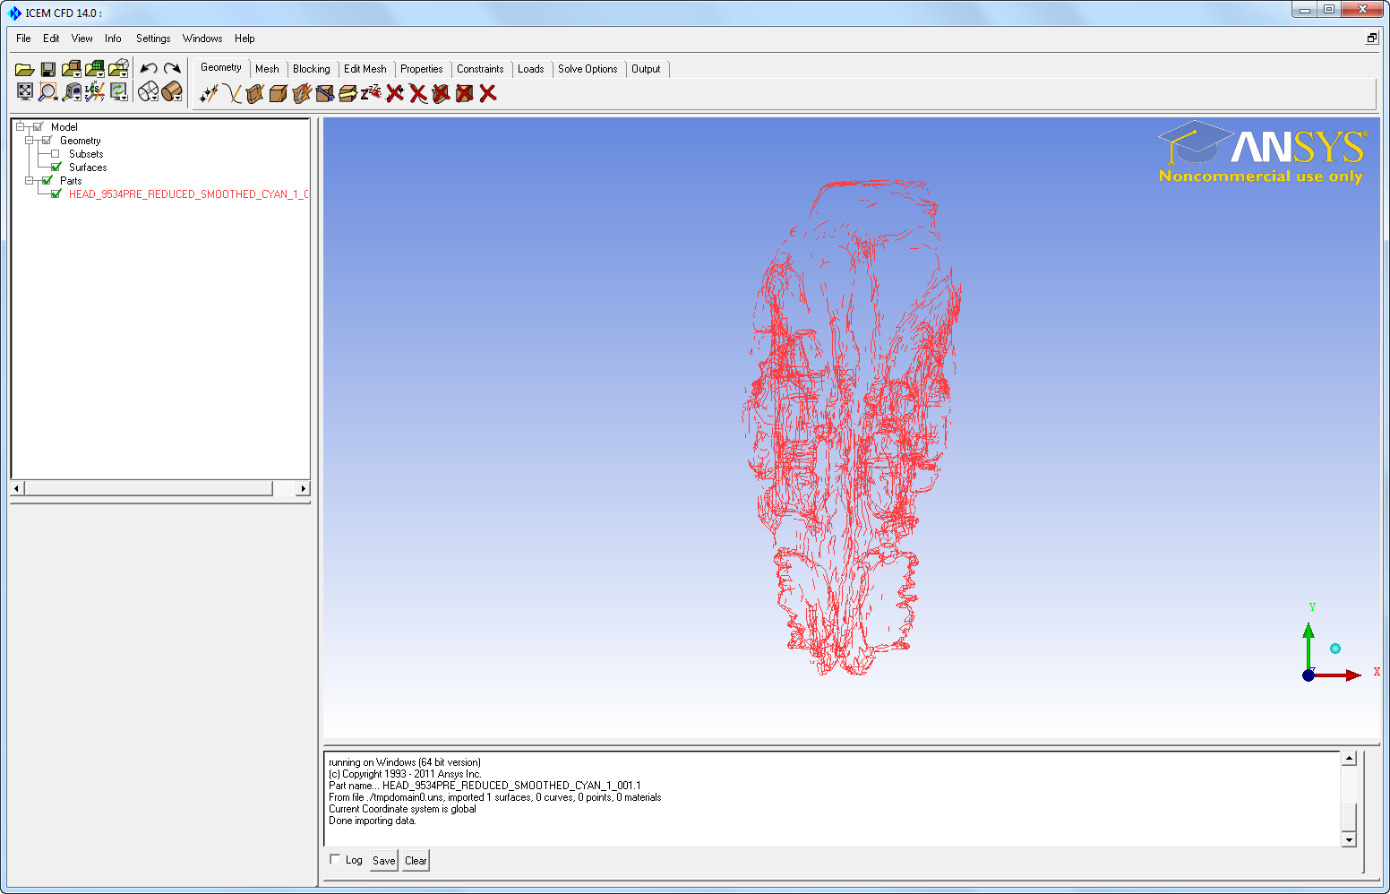Toggle the Geometry visibility checkbox
1390x894 pixels.
coord(47,141)
